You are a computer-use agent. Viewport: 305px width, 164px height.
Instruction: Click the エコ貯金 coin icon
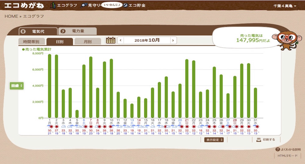[x=125, y=5]
